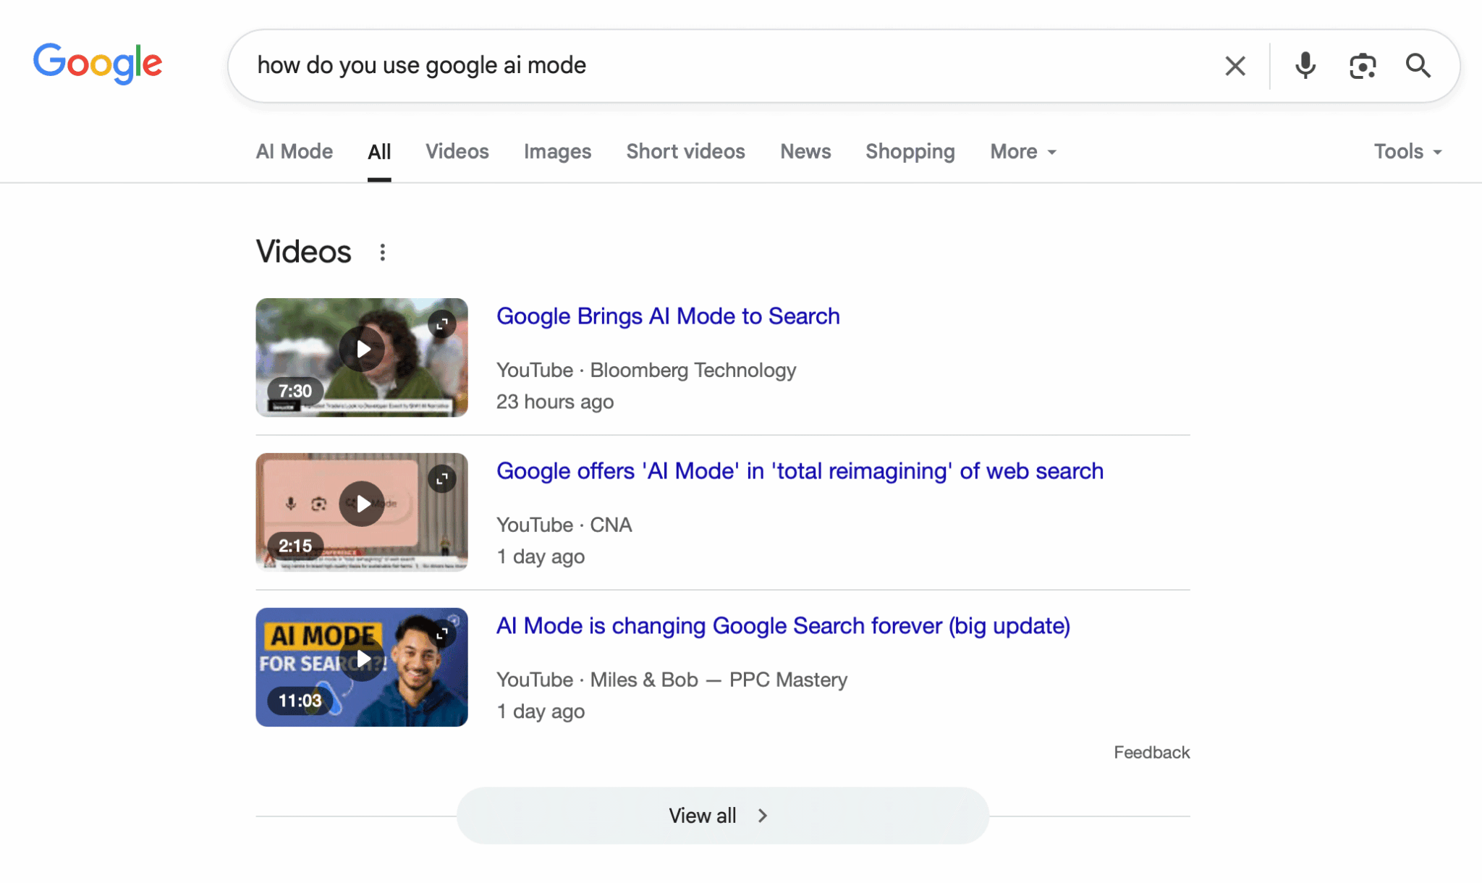Open Google Lens image search icon
This screenshot has width=1482, height=883.
[x=1363, y=66]
